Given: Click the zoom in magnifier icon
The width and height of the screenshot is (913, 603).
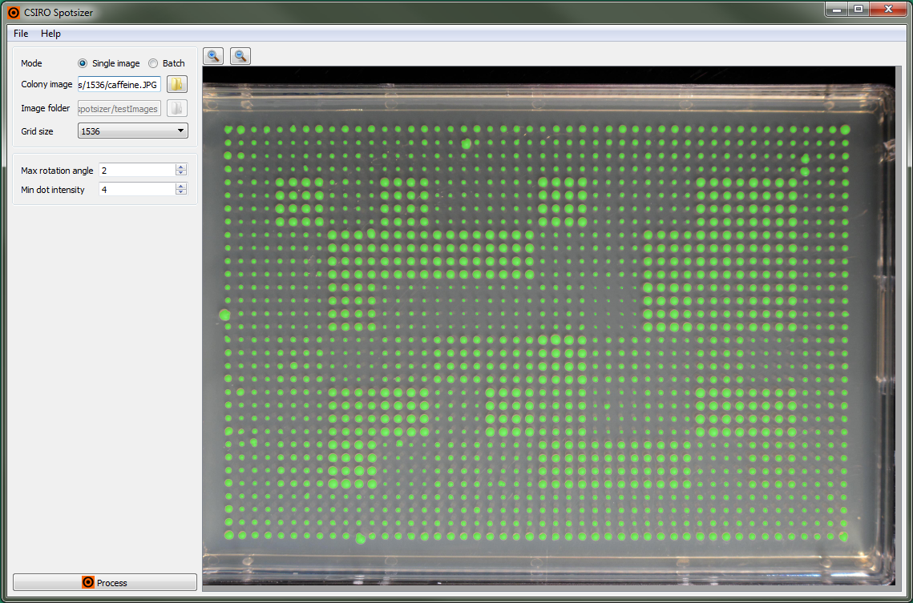Looking at the screenshot, I should [213, 55].
